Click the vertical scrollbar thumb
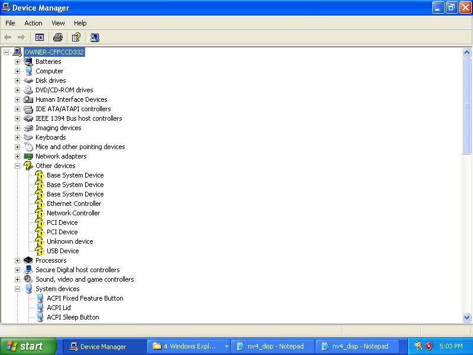 pyautogui.click(x=466, y=106)
